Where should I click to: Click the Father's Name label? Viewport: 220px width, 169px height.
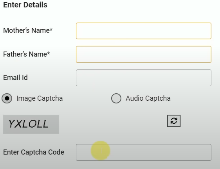tap(27, 54)
